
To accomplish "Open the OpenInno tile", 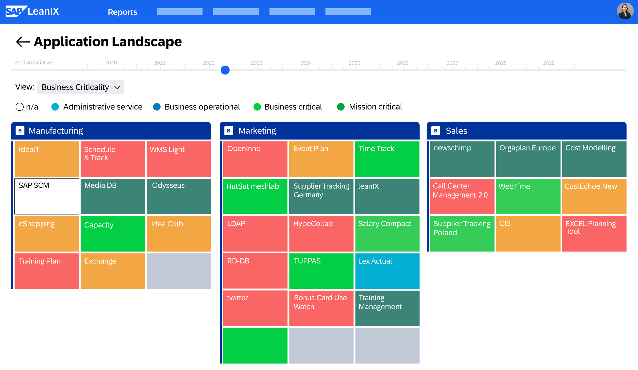I will [255, 159].
